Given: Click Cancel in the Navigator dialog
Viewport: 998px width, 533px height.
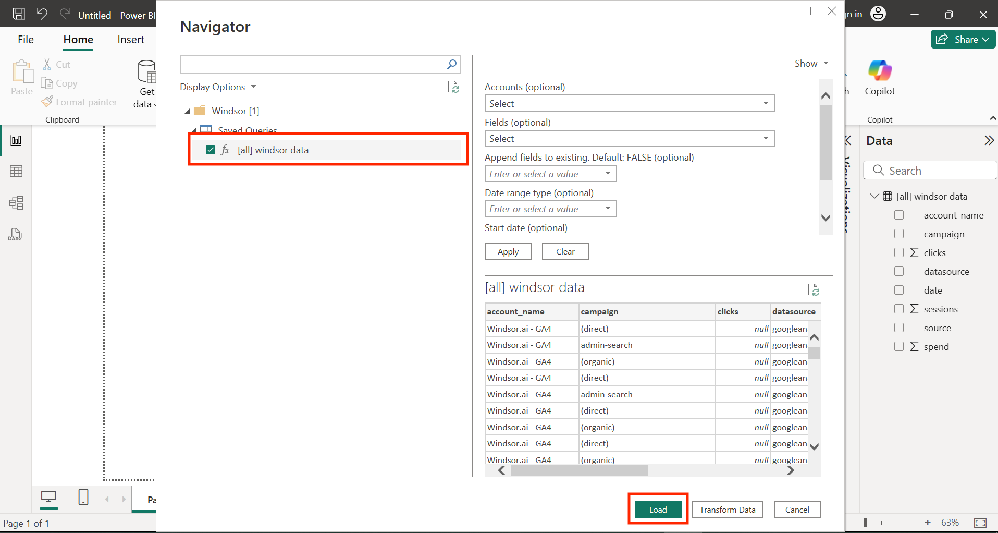Looking at the screenshot, I should point(797,510).
